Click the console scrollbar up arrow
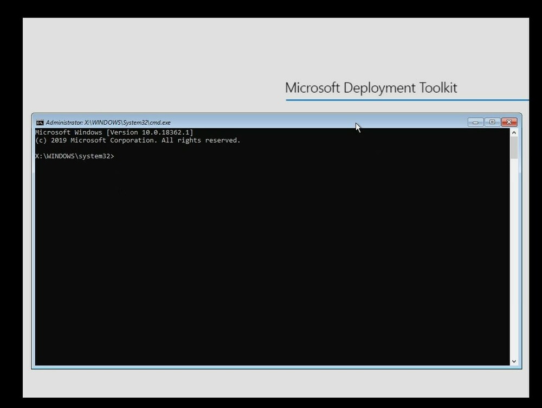542x408 pixels. click(x=514, y=132)
